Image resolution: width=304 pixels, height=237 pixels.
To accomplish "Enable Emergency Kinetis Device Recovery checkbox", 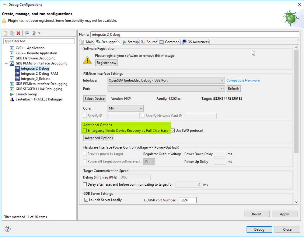I will [85, 131].
